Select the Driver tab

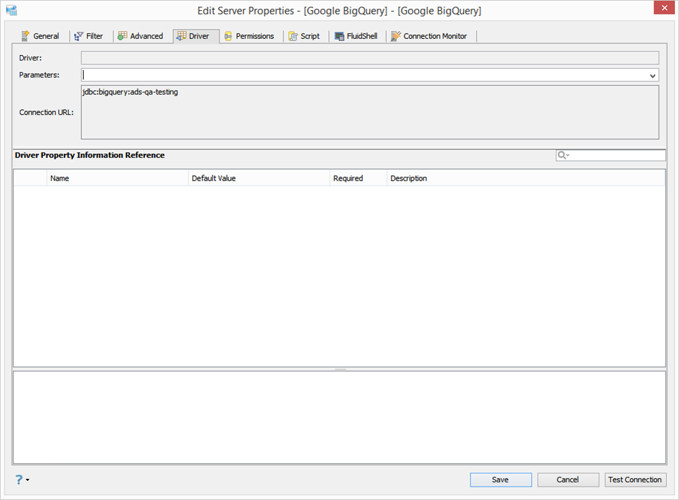click(195, 36)
